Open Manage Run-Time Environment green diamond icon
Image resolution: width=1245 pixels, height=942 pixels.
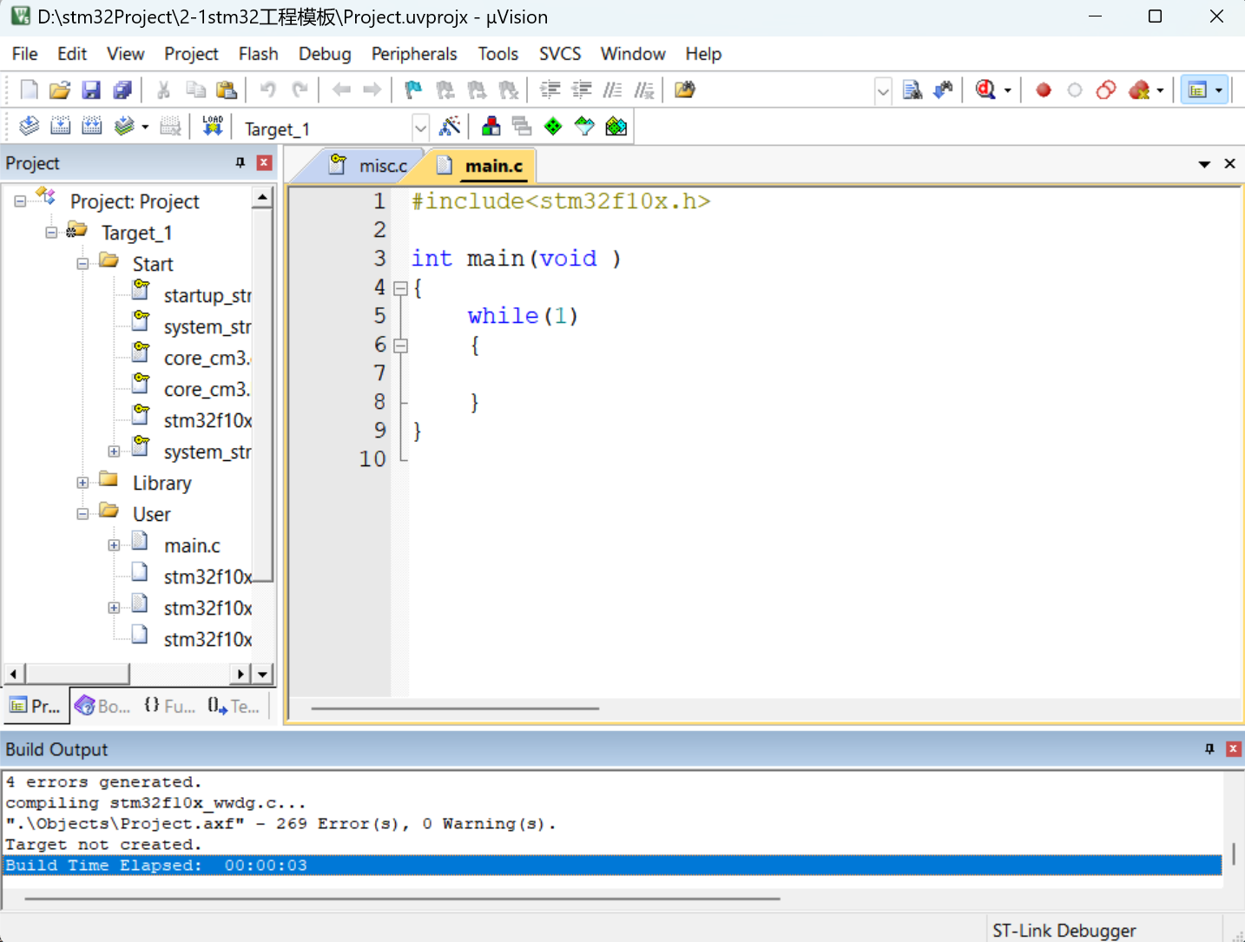553,127
